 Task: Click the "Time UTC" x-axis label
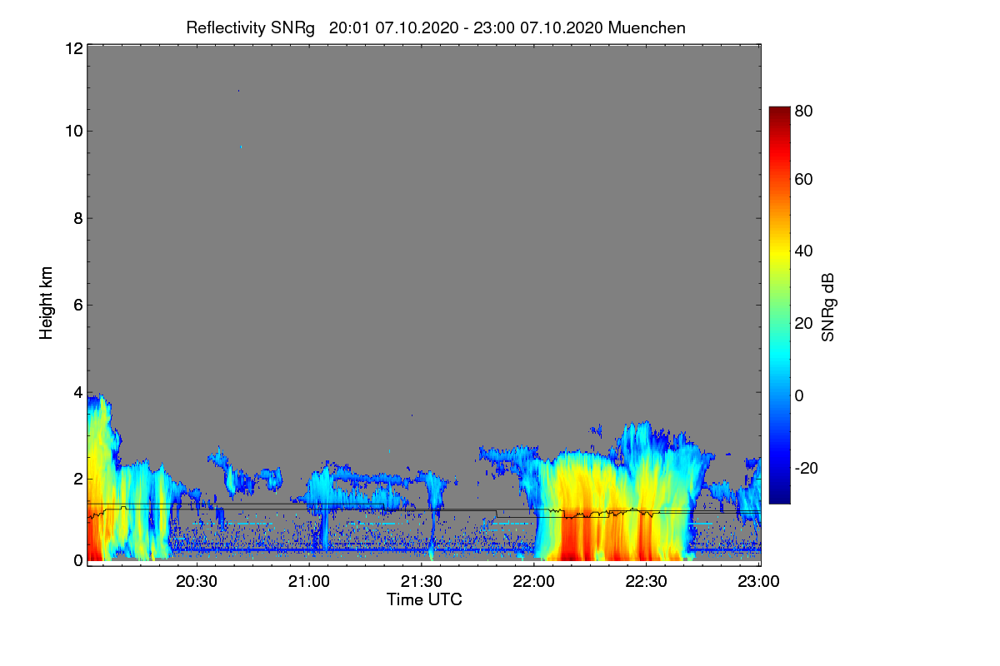424,599
